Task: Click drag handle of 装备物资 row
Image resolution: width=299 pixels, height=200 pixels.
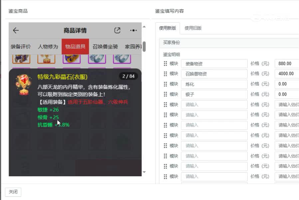Action: [165, 64]
